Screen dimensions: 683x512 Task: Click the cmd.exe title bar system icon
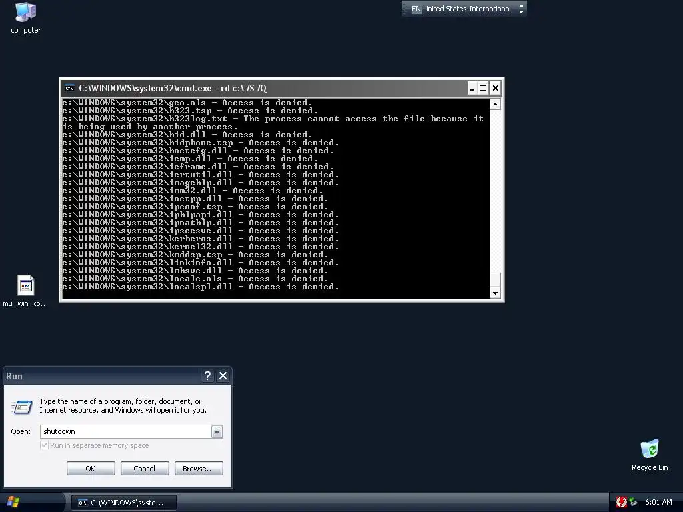(69, 89)
